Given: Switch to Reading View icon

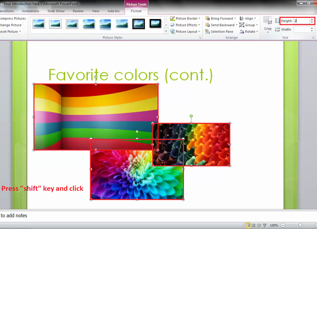Looking at the screenshot, I should tap(259, 225).
